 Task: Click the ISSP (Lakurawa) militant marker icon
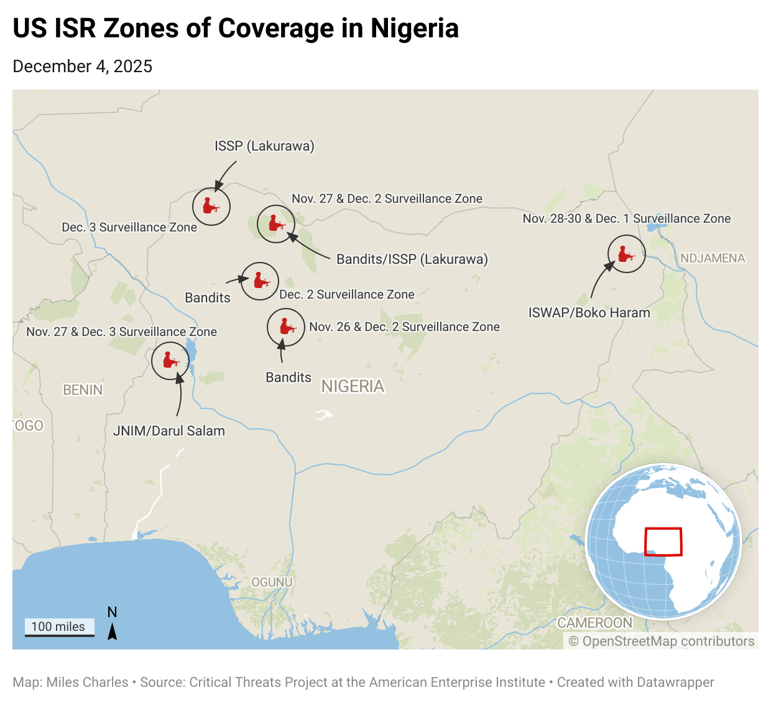211,206
